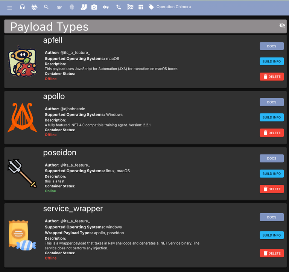The height and width of the screenshot is (272, 289).
Task: Click the service_wrapper candy thumbnail
Action: pos(22,236)
